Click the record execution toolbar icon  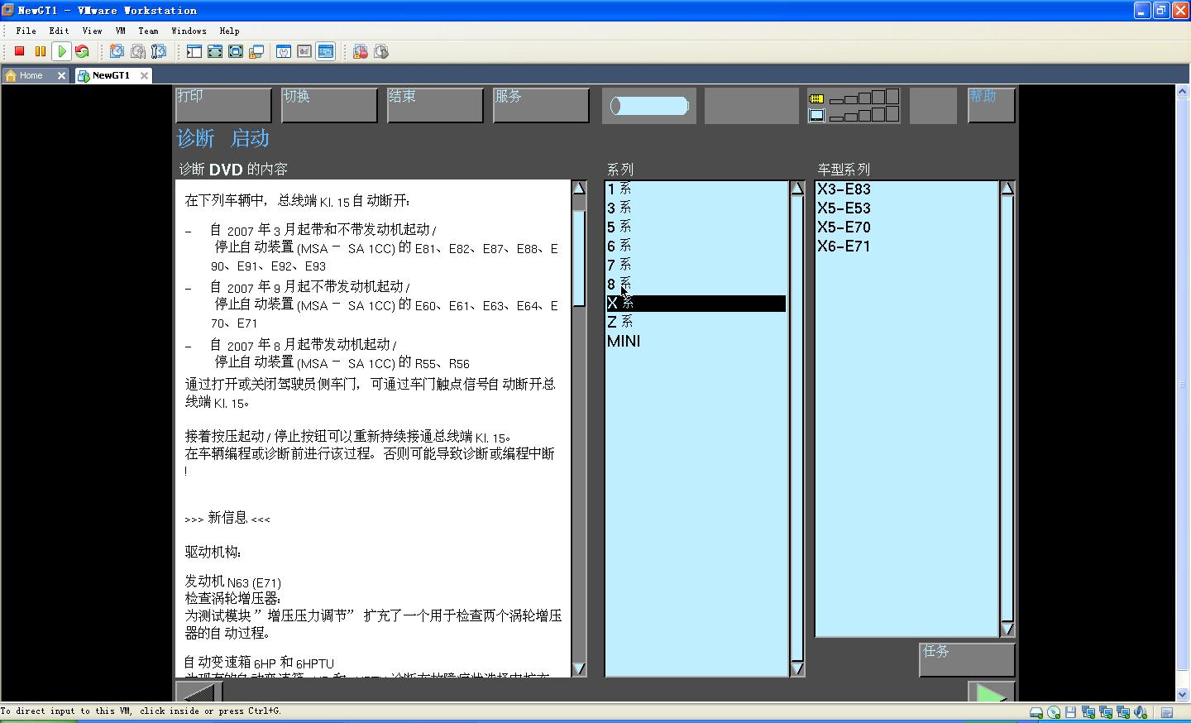point(361,51)
